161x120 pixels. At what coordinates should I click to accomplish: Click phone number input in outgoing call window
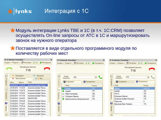tap(137, 77)
